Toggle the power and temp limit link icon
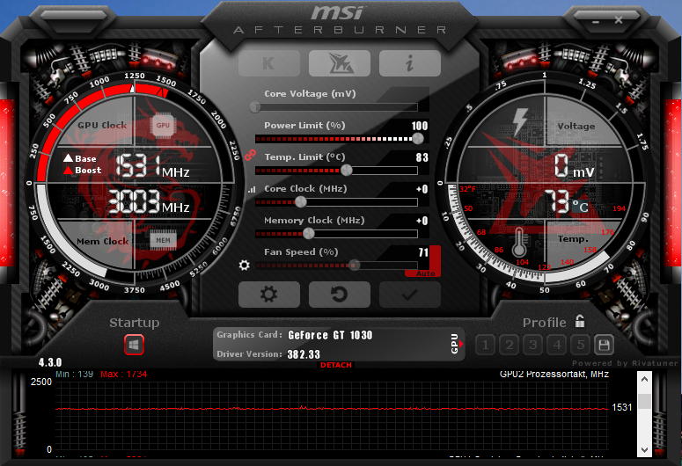This screenshot has height=466, width=682. 250,156
